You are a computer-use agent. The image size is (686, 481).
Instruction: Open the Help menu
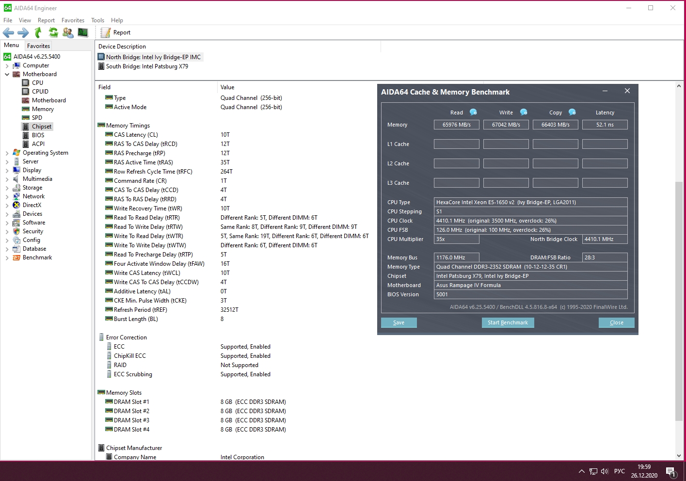tap(117, 20)
